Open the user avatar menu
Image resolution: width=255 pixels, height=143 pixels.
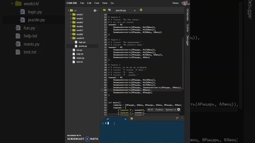(185, 3)
